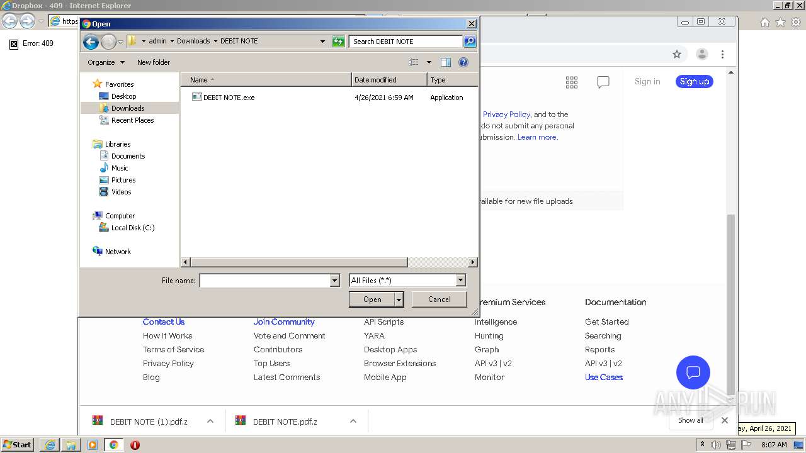Viewport: 806px width, 453px height.
Task: Click the Downloads breadcrumb in the path
Action: pos(193,41)
